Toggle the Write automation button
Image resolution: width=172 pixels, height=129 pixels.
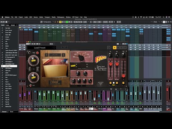pyautogui.click(x=69, y=22)
